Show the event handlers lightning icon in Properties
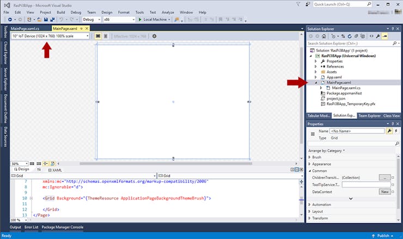Image resolution: width=403 pixels, height=239 pixels. (396, 131)
